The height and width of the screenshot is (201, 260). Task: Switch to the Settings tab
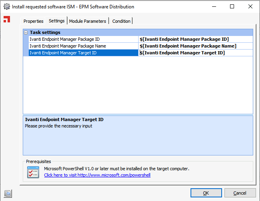coord(57,21)
